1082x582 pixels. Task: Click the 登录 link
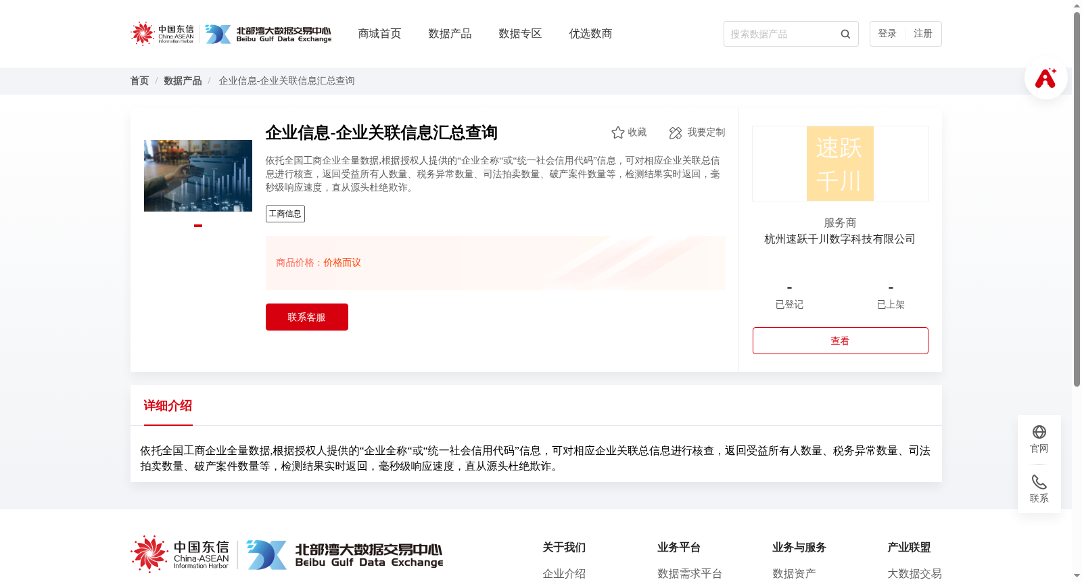(x=887, y=34)
